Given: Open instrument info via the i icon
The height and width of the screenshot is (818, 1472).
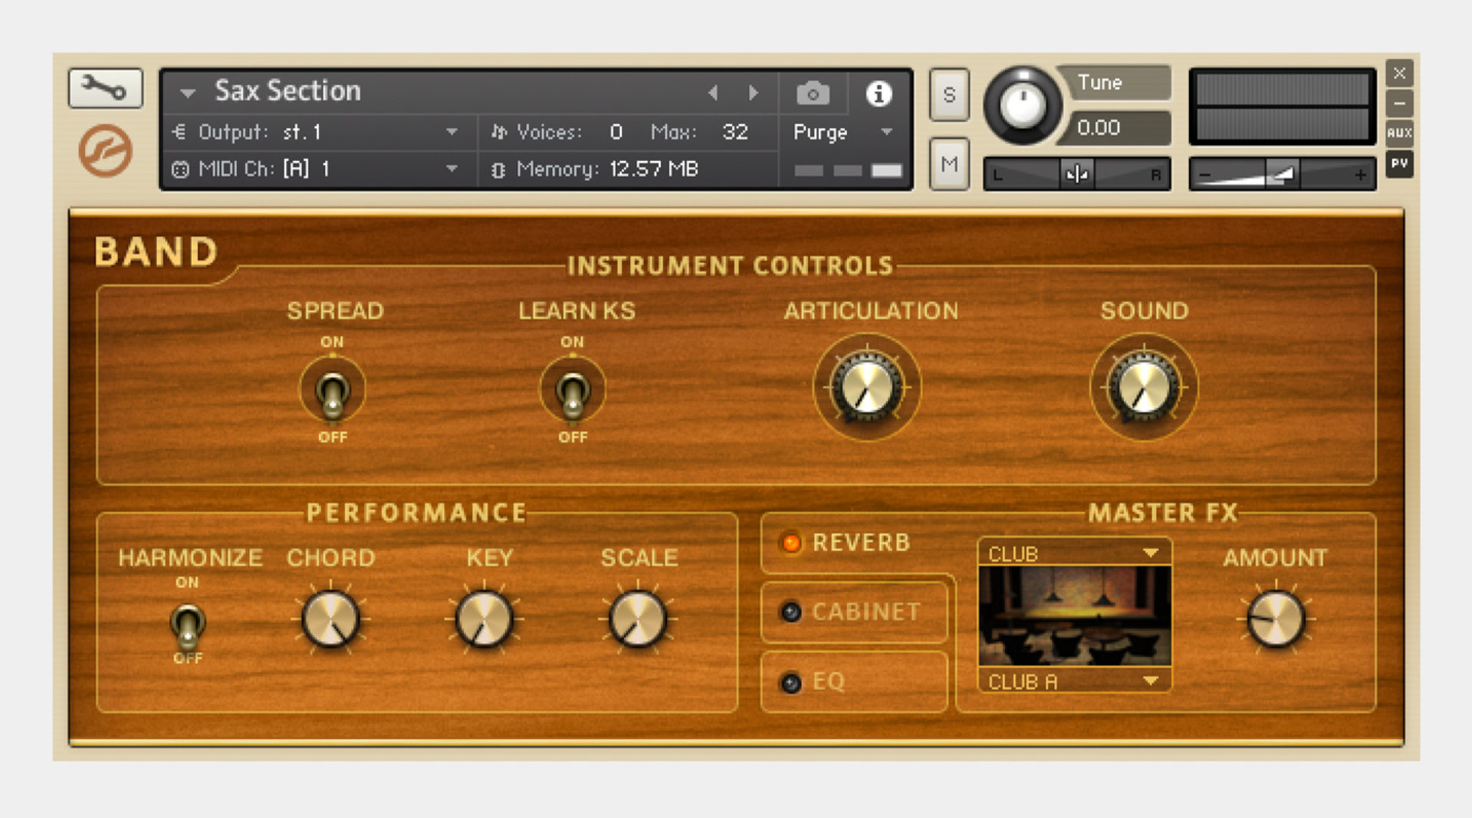Looking at the screenshot, I should pos(879,93).
